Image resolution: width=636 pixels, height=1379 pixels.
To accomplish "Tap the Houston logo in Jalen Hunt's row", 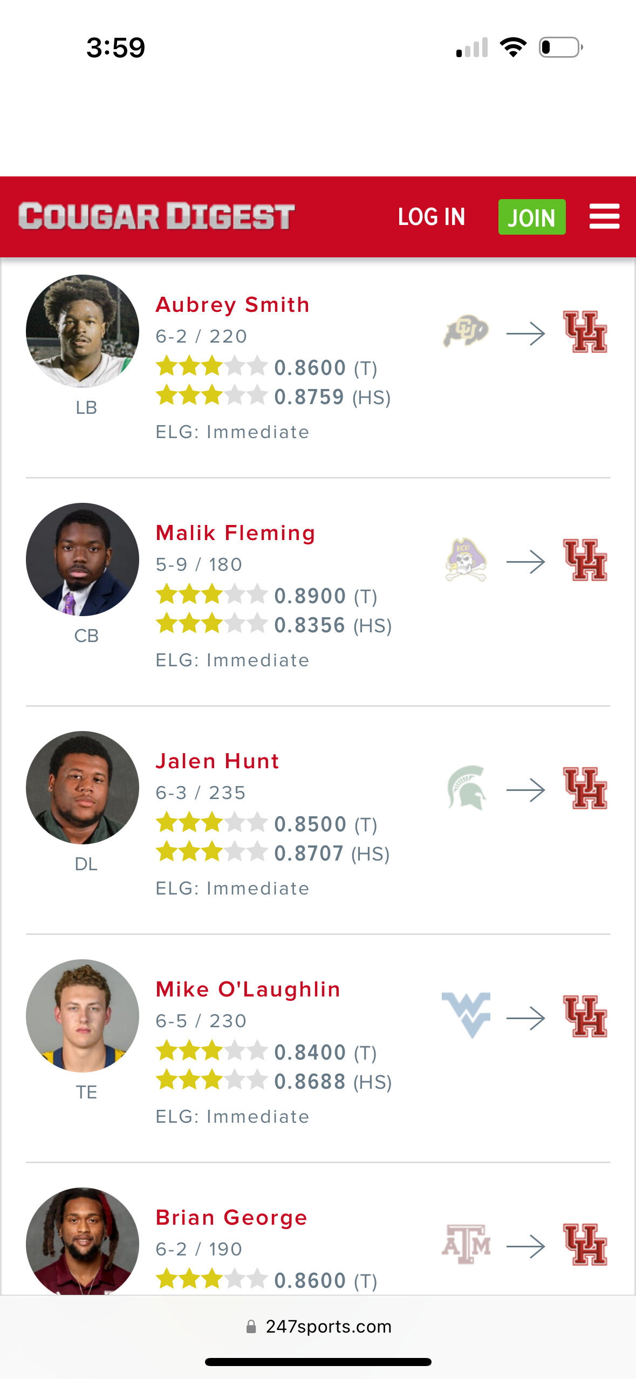I will tap(585, 788).
